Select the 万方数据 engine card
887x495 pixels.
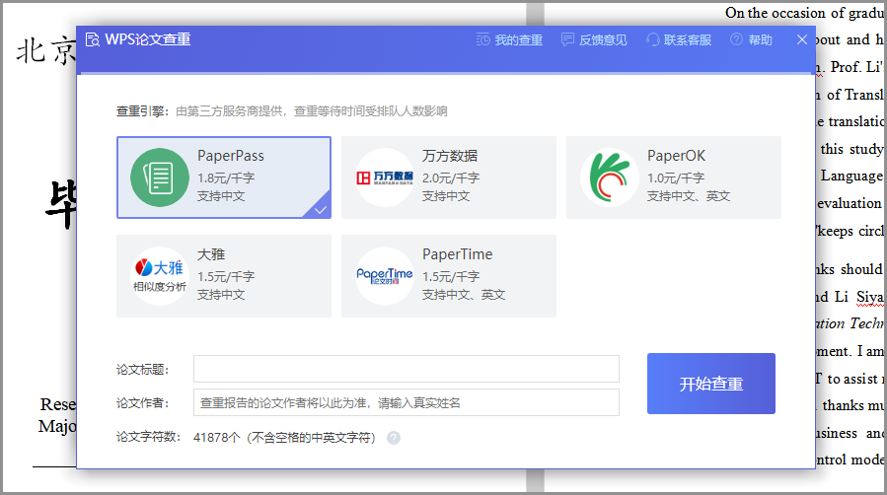[449, 177]
